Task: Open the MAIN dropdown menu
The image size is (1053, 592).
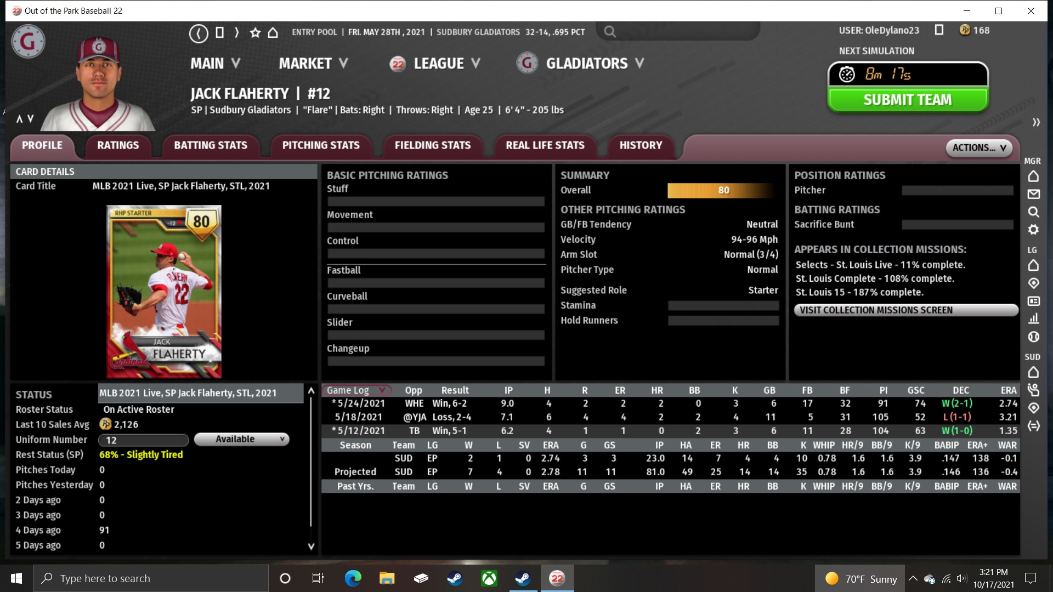Action: coord(216,64)
